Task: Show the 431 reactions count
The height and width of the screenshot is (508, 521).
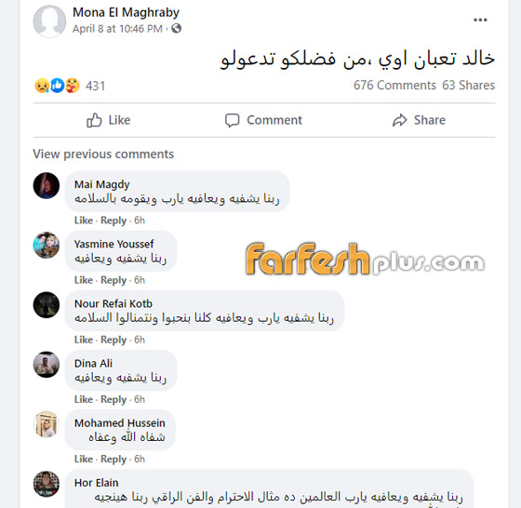Action: (x=95, y=86)
